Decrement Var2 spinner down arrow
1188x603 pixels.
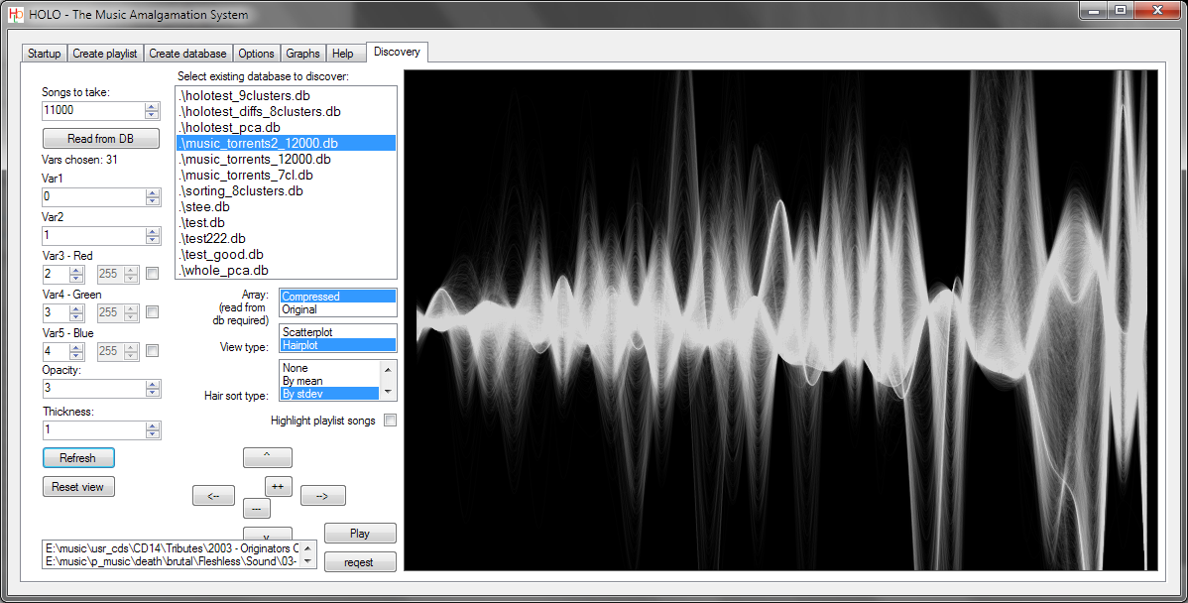(x=153, y=239)
